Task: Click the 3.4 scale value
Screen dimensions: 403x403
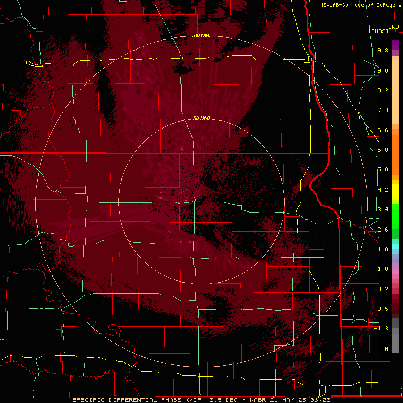Action: [383, 210]
